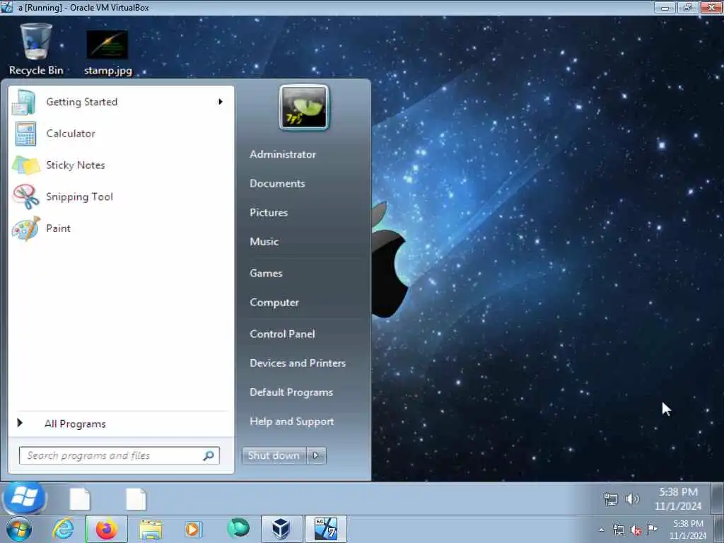Select the stamp.jpg desktop file
The width and height of the screenshot is (724, 543).
108,52
